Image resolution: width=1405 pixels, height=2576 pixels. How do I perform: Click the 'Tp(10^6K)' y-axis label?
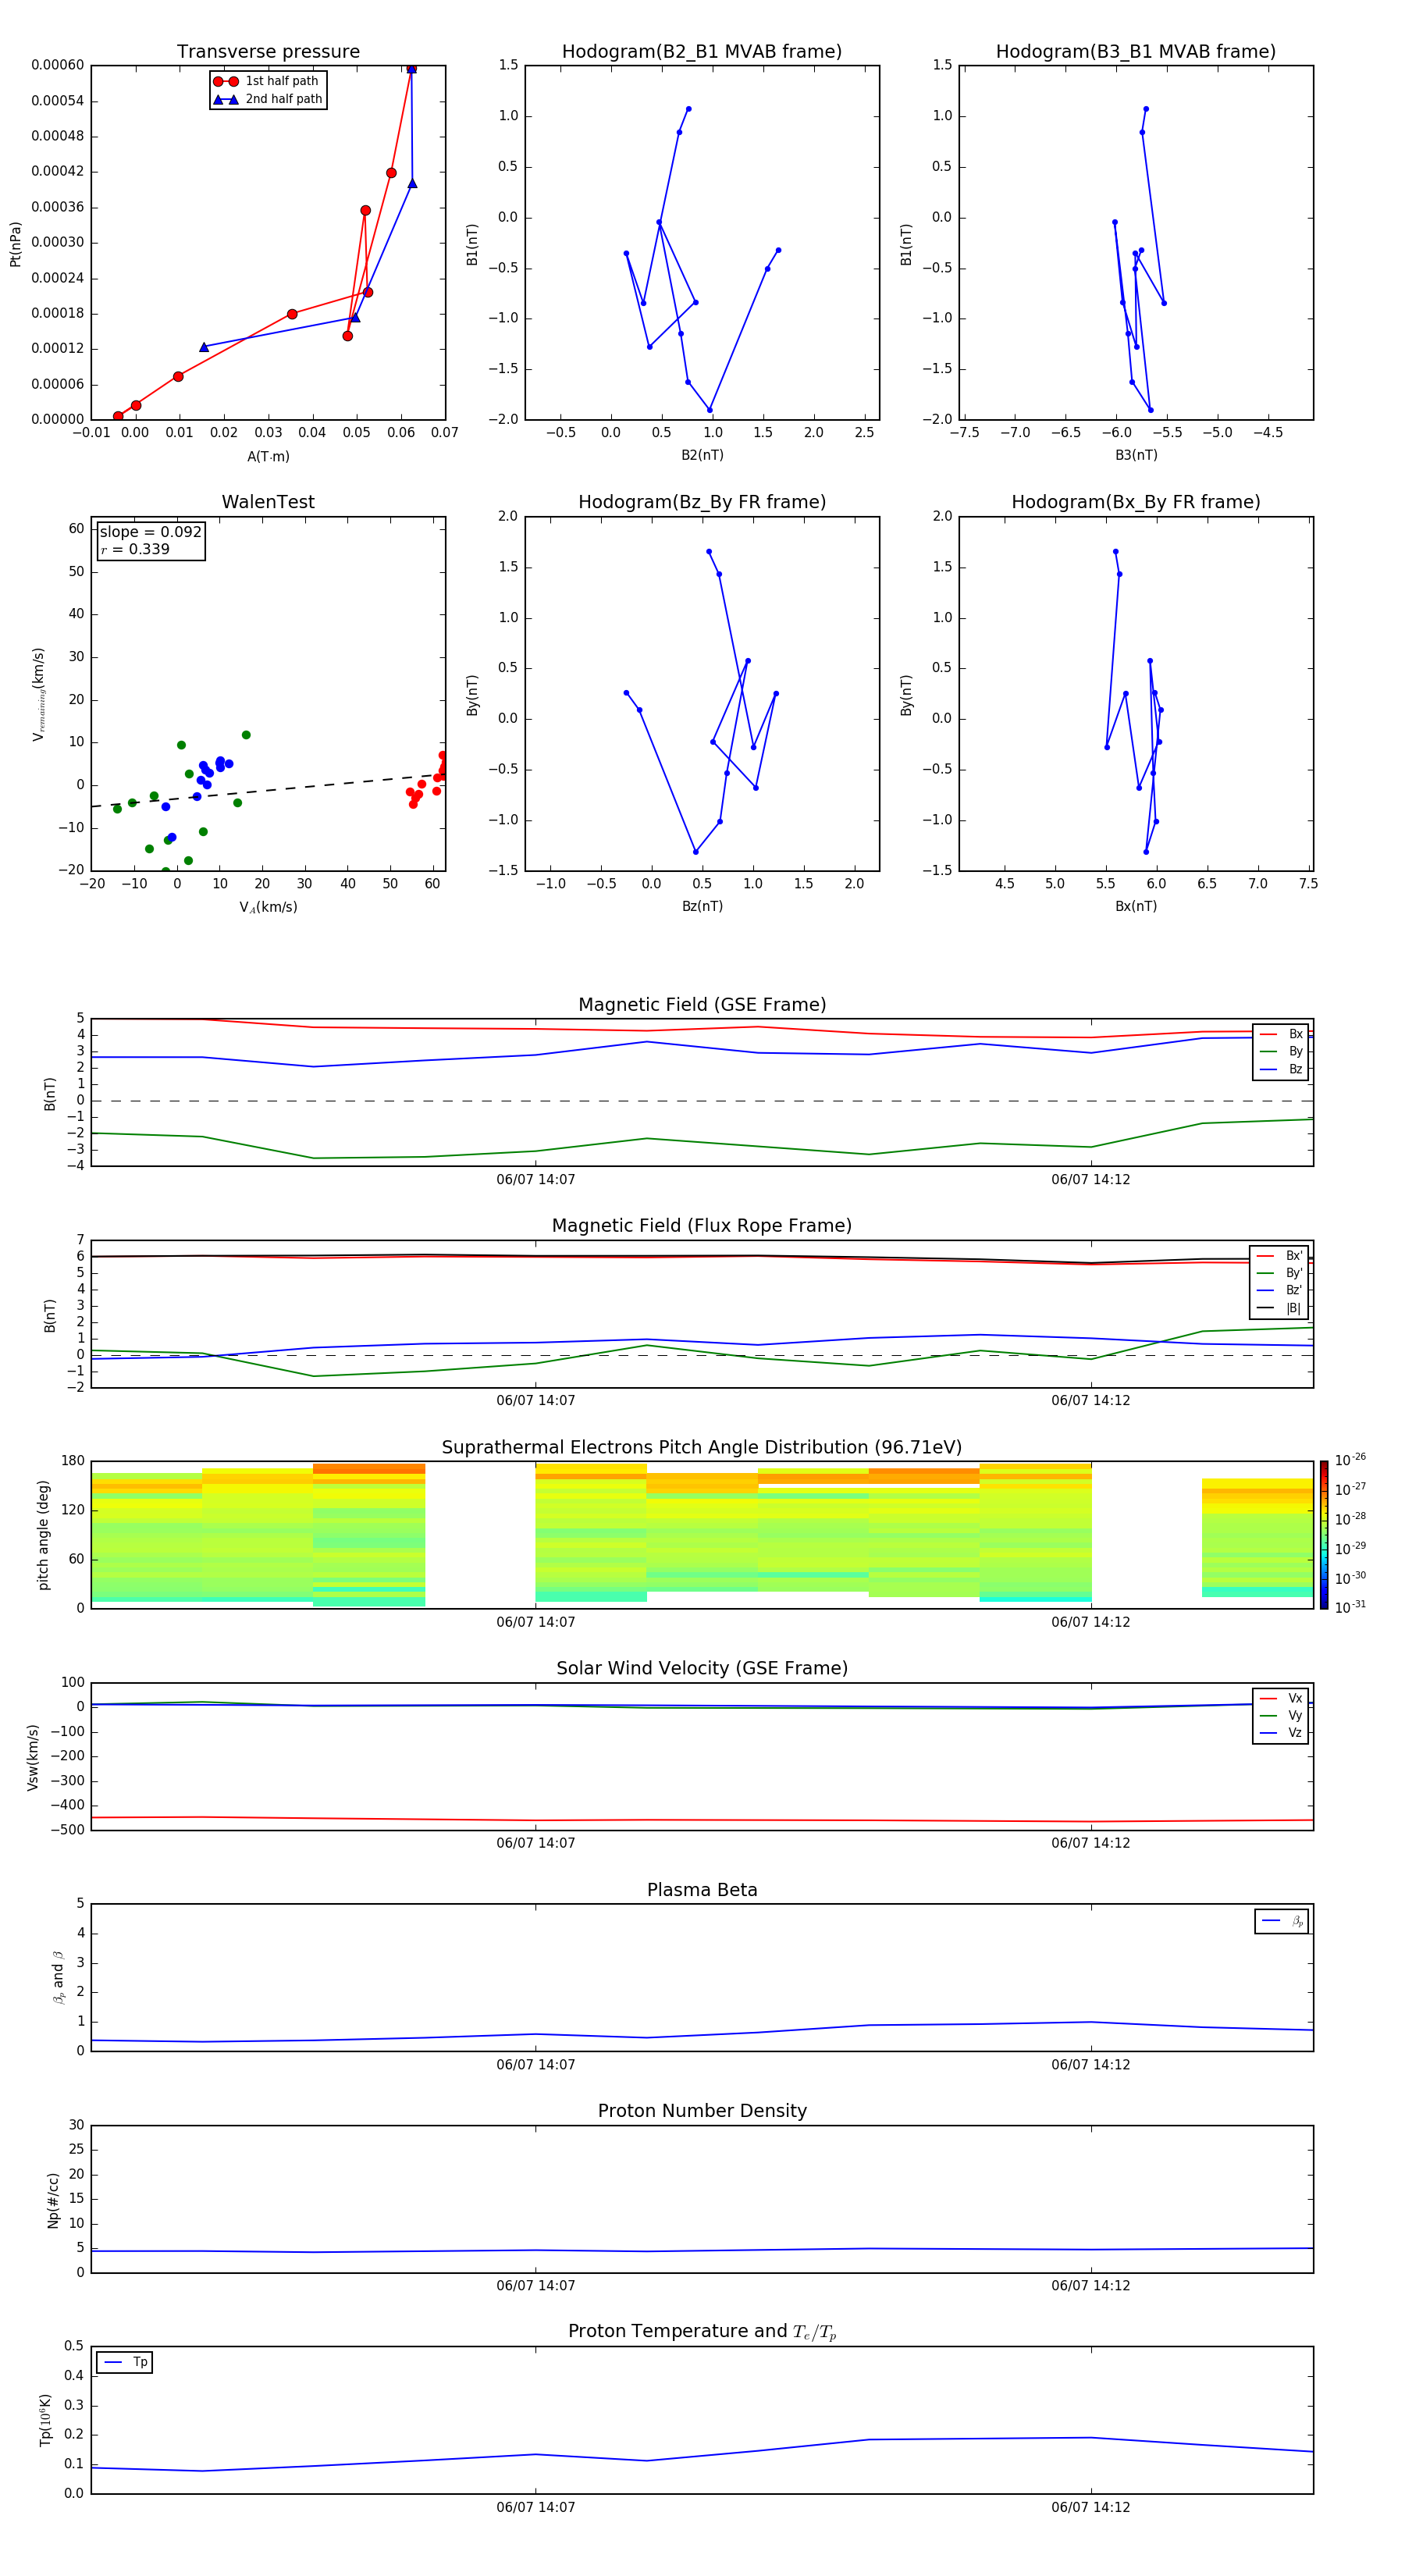[45, 2420]
